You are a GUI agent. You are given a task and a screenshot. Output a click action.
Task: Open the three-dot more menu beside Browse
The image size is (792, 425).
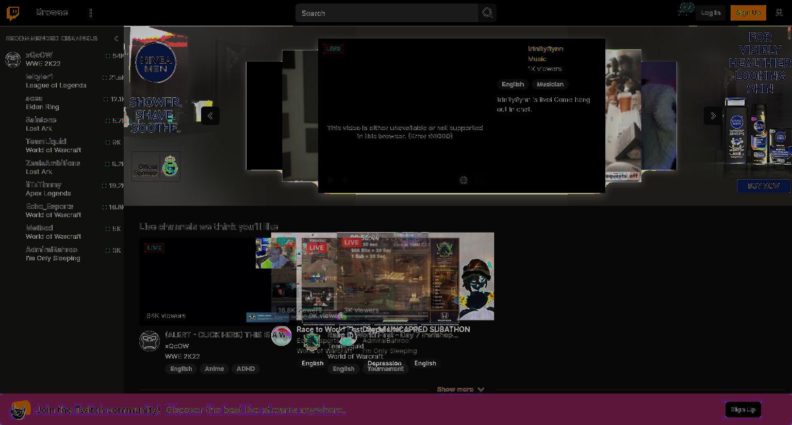91,13
